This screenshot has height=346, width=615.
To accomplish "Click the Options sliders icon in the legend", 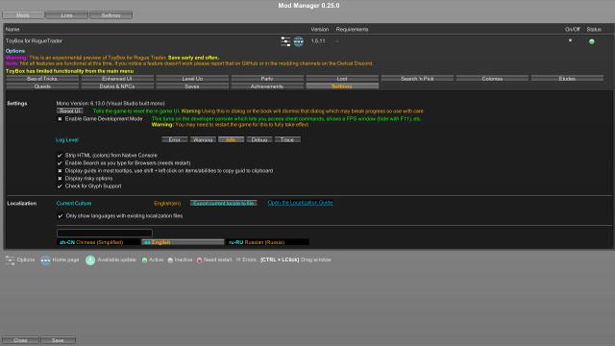I will tap(11, 260).
